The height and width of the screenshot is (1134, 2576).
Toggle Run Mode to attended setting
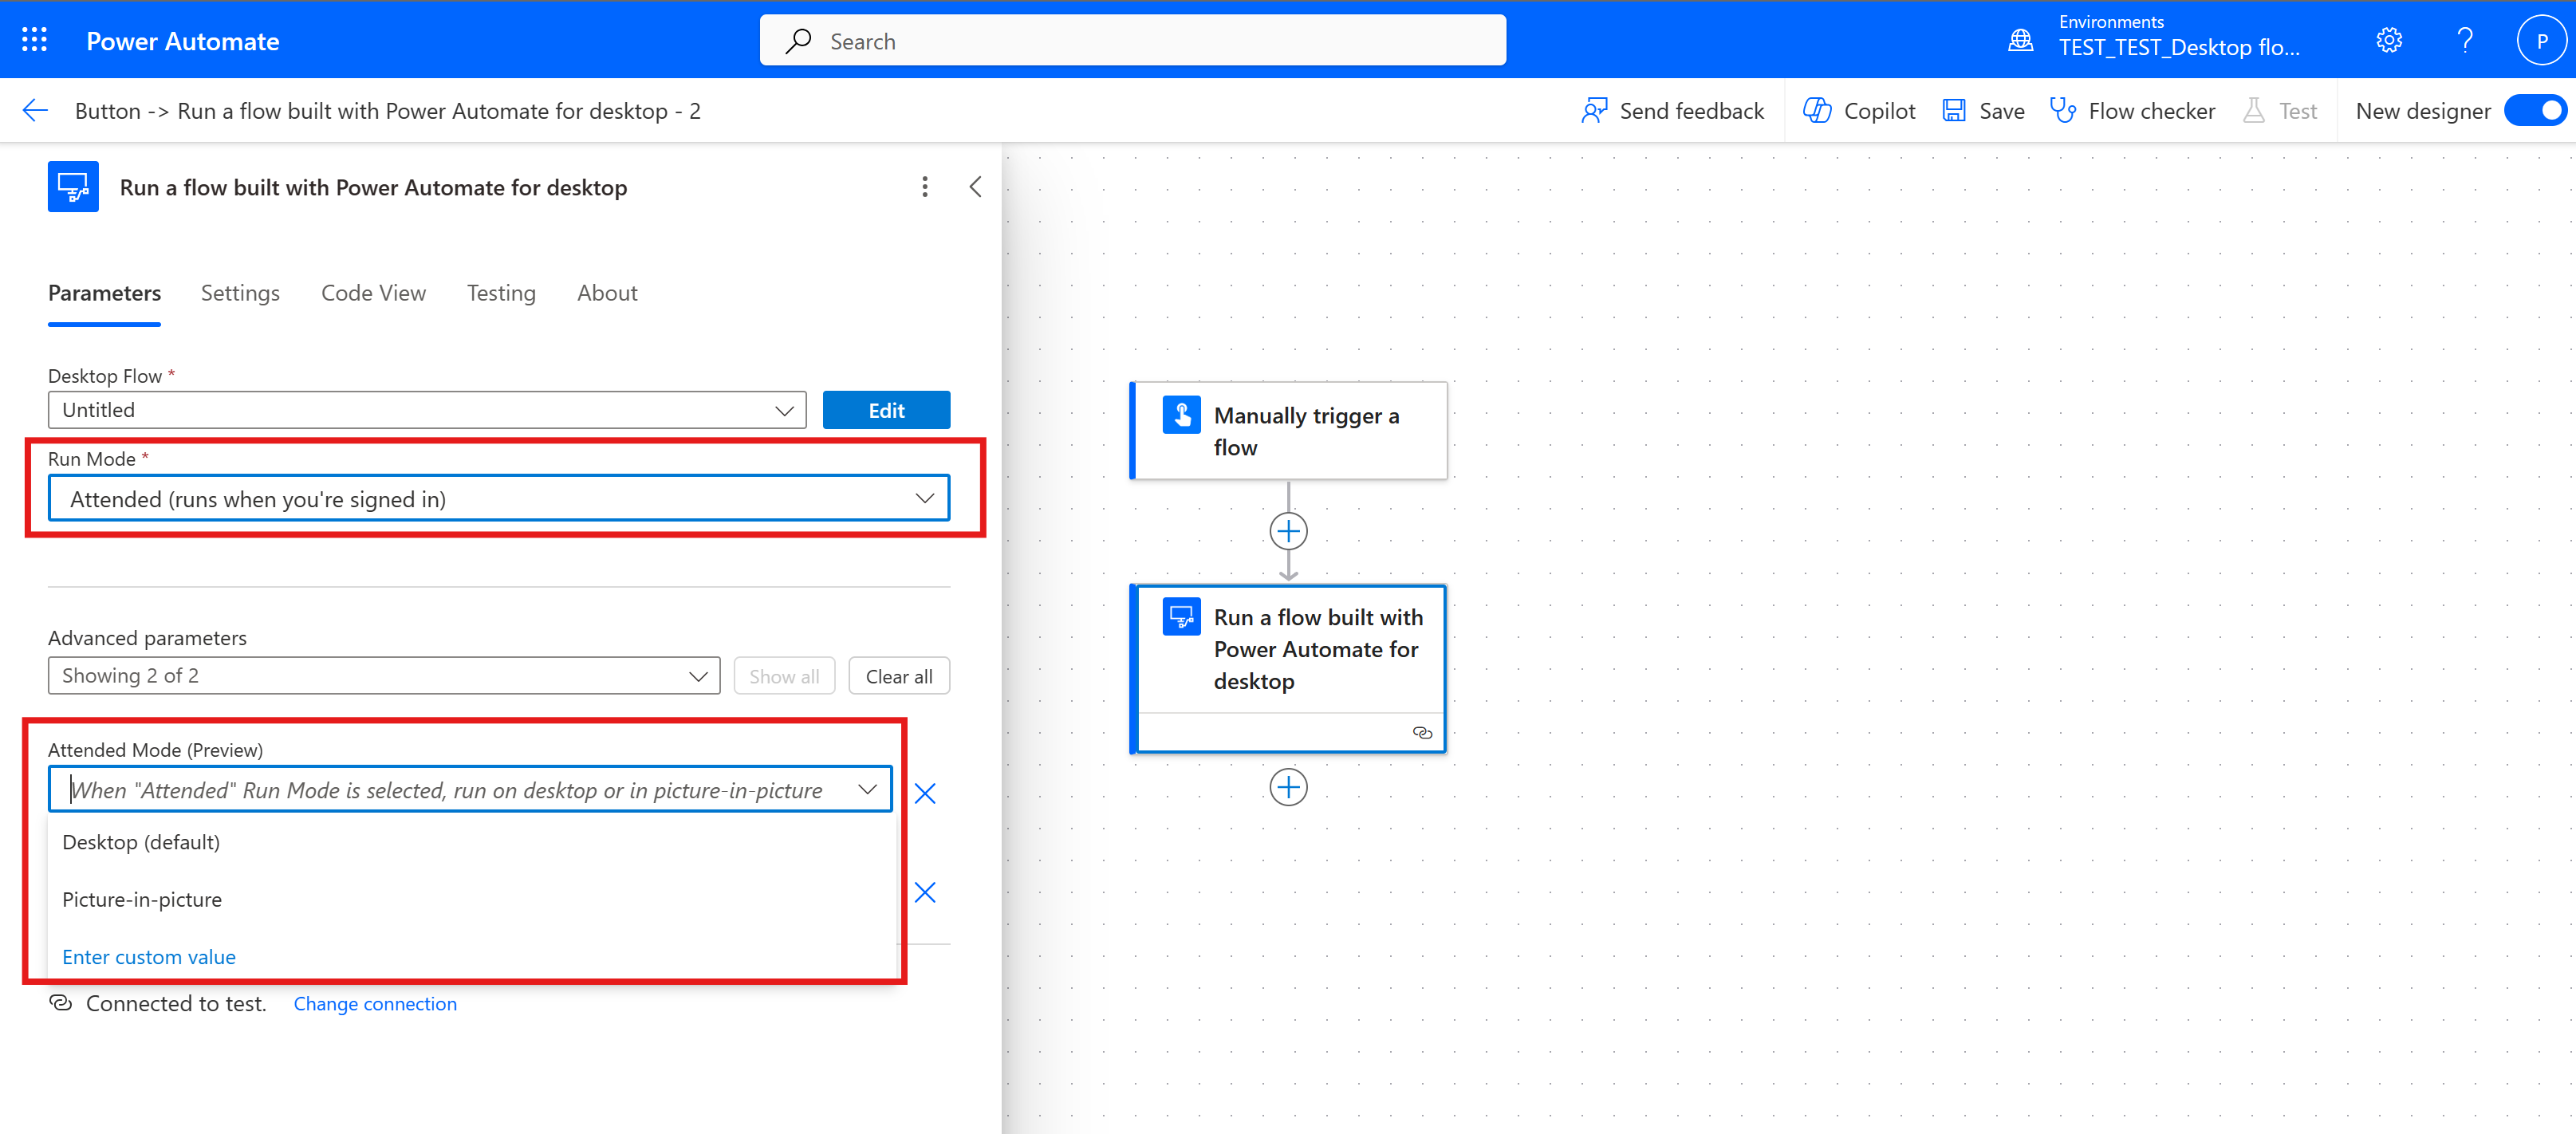(498, 496)
